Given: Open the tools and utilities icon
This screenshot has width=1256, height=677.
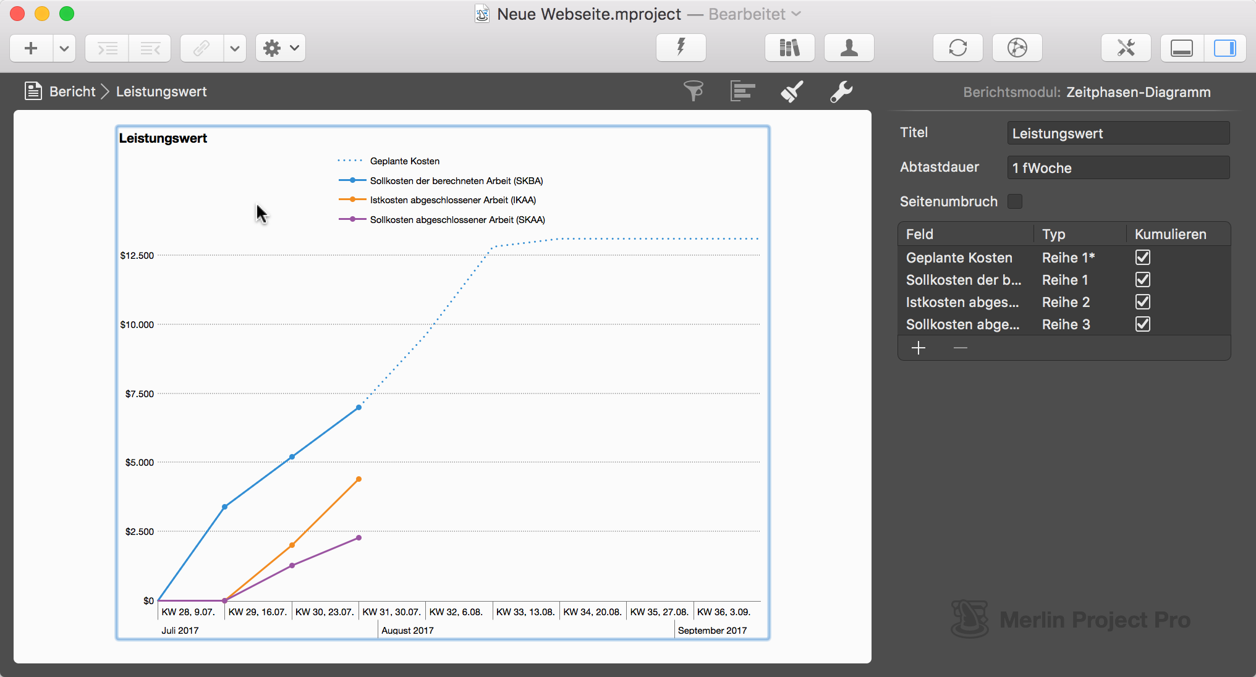Looking at the screenshot, I should [1126, 48].
